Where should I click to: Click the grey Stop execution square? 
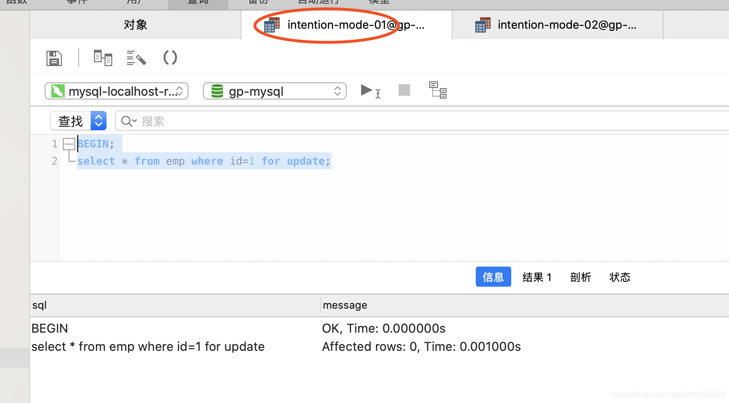tap(404, 90)
